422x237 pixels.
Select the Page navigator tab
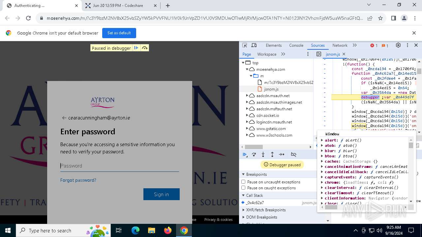click(247, 54)
